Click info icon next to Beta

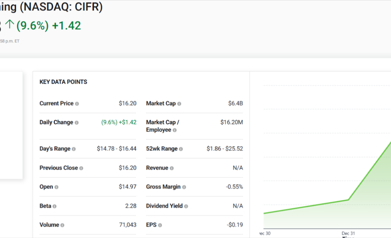54,206
